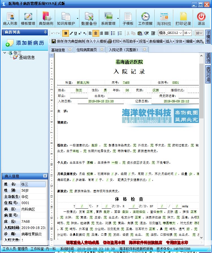Pin the 病历列表 panel
This screenshot has height=253, width=212.
click(x=45, y=32)
